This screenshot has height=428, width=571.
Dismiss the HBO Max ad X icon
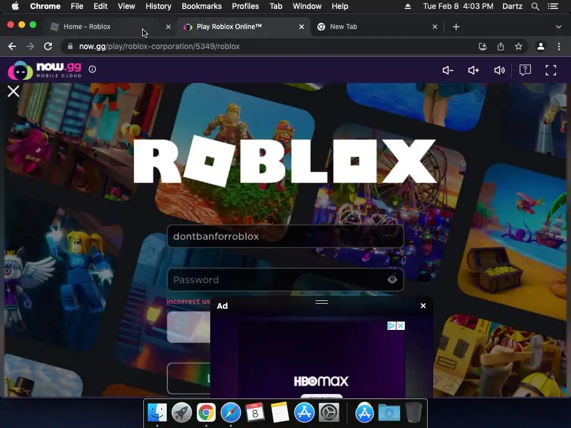(400, 325)
